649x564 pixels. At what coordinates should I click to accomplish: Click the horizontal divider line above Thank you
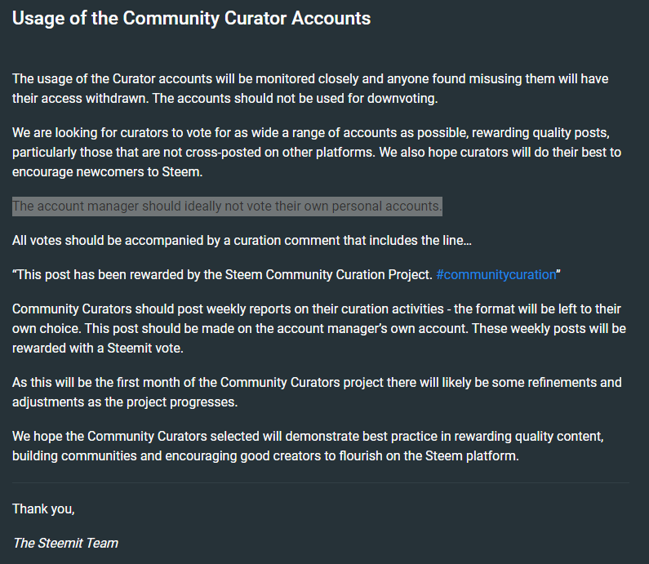pos(321,482)
